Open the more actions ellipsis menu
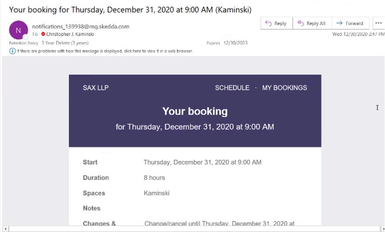This screenshot has height=232, width=385. click(378, 23)
